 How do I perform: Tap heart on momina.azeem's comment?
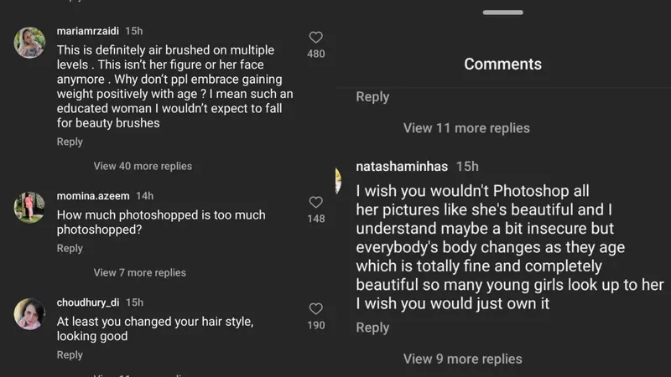point(315,203)
